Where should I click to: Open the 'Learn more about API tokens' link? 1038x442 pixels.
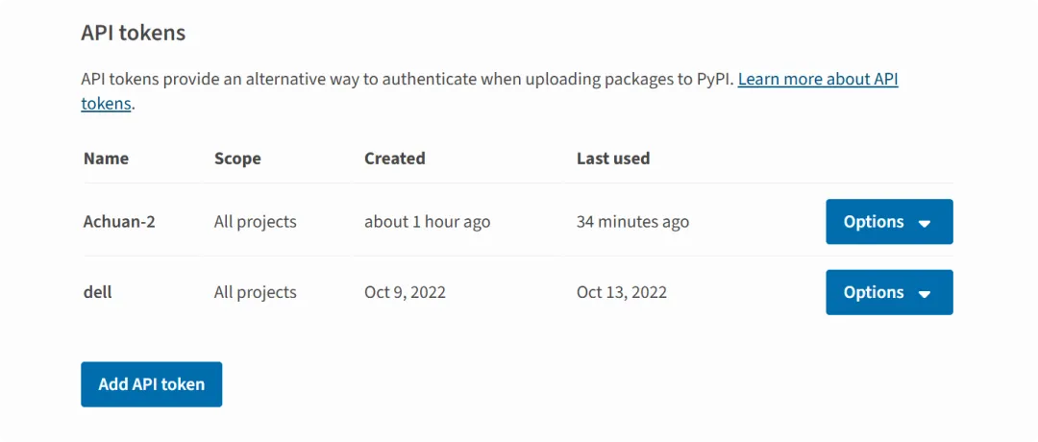pos(817,79)
